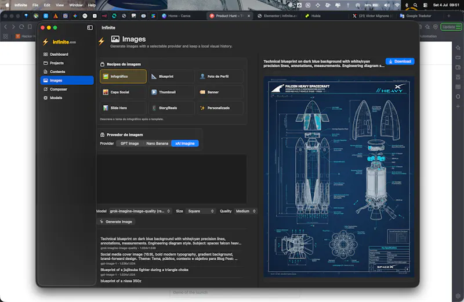Go back in the browser

6,27
